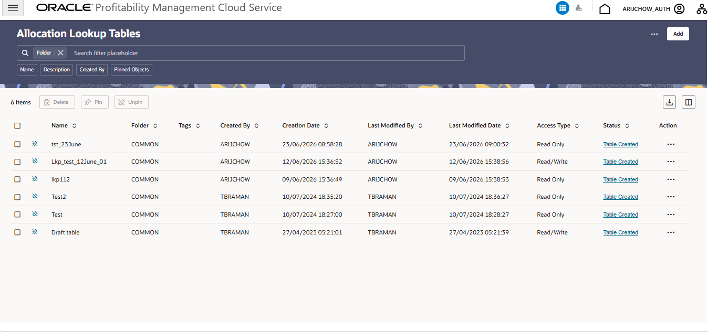Check the Test row checkbox
The image size is (708, 332).
click(x=17, y=215)
